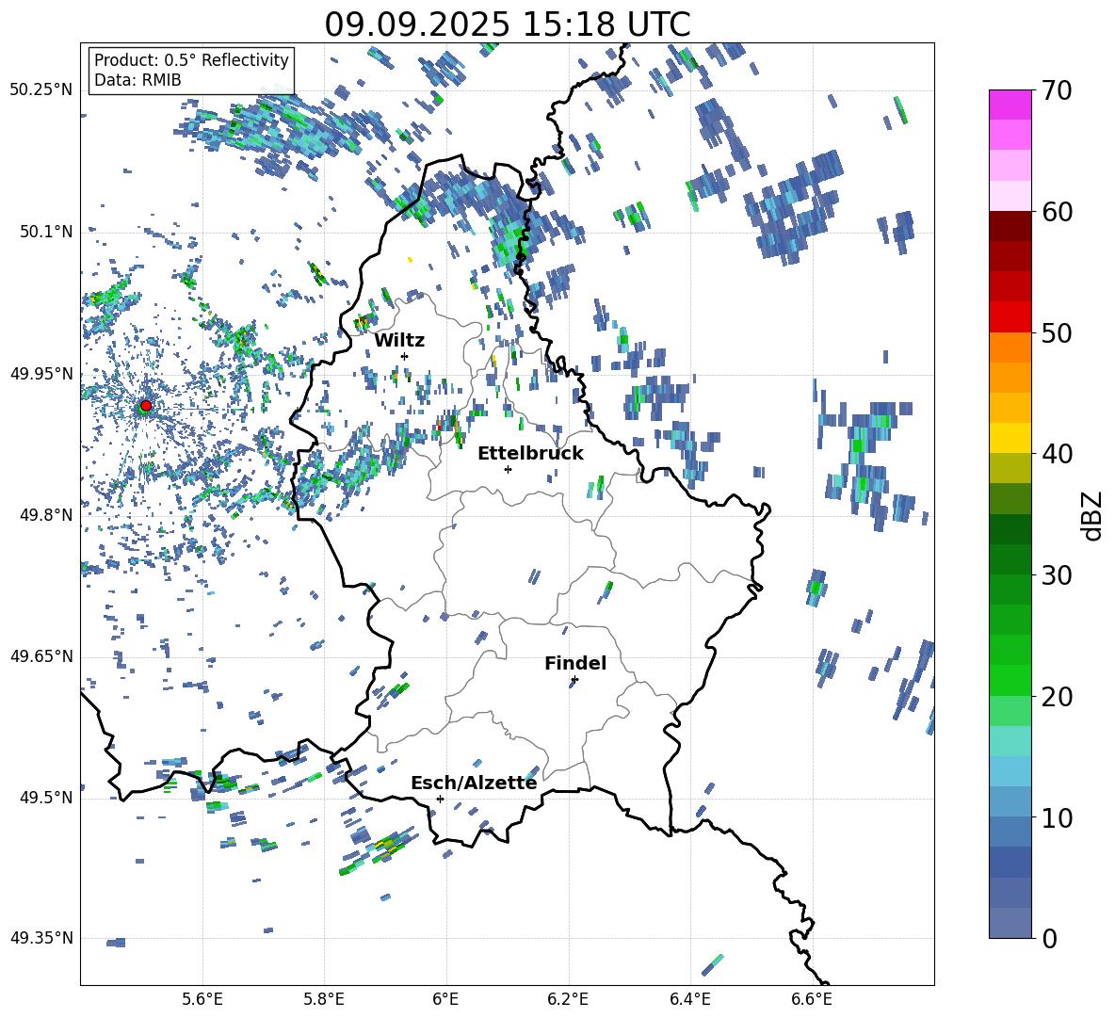The image size is (1115, 1018).
Task: Click the 49.35°N latitude label
Action: 41,938
